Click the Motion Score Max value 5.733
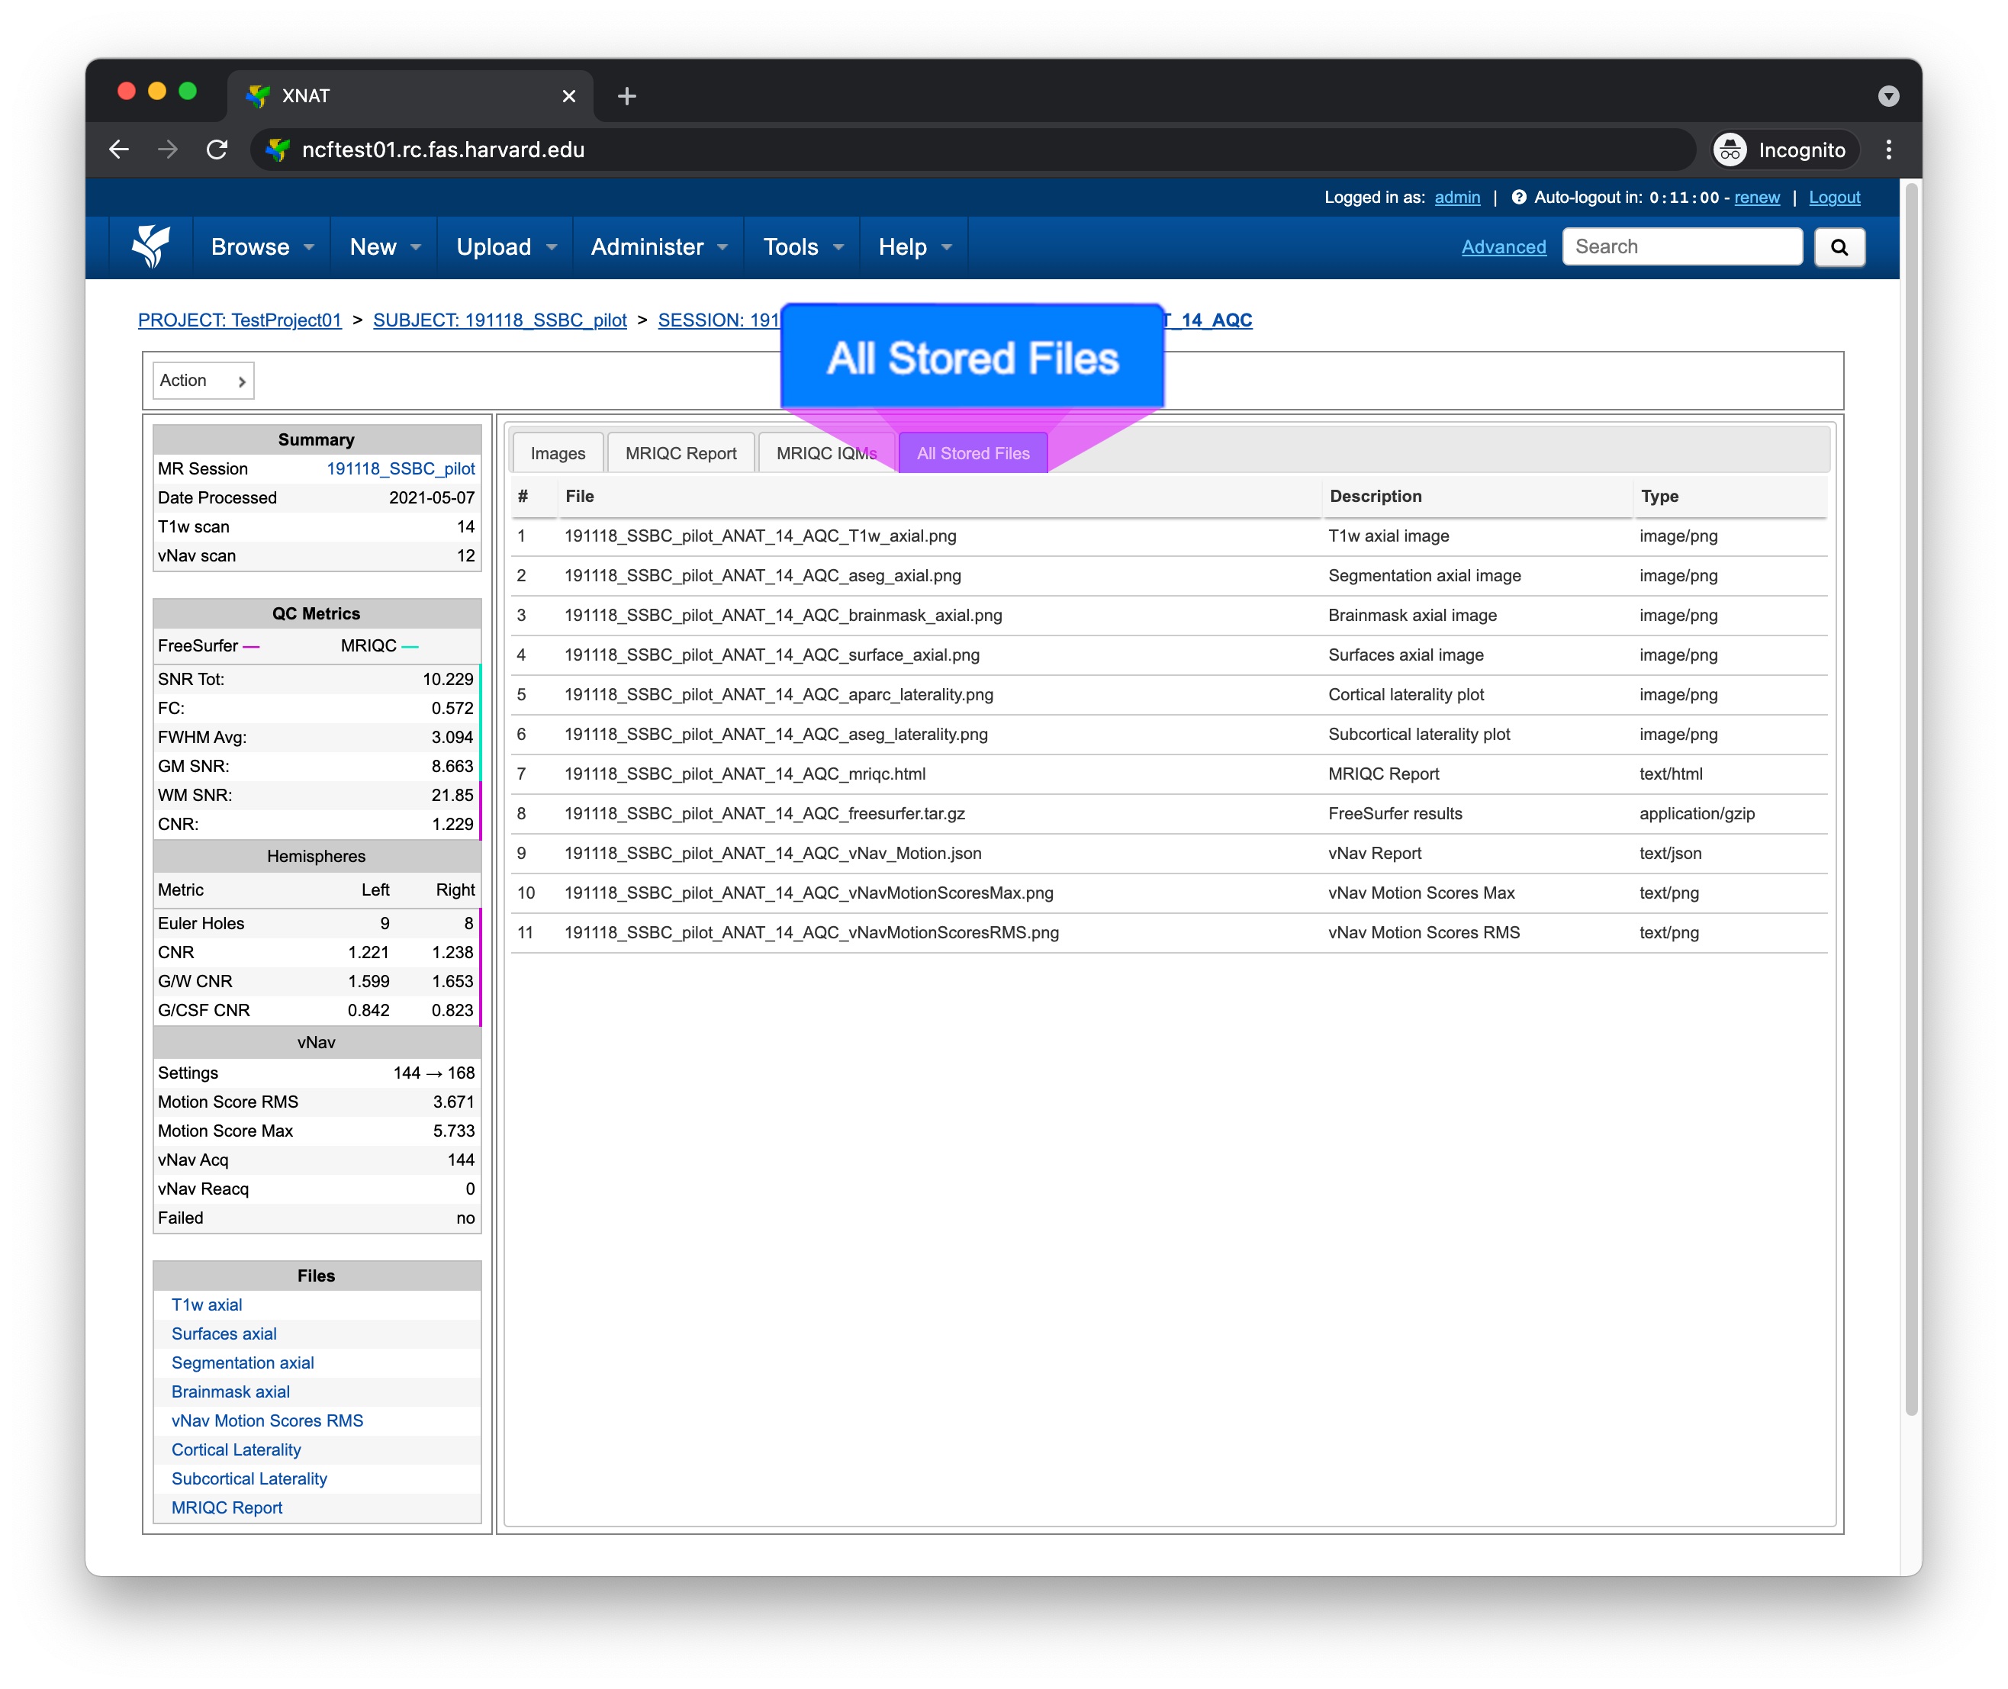2008x1689 pixels. click(x=453, y=1131)
